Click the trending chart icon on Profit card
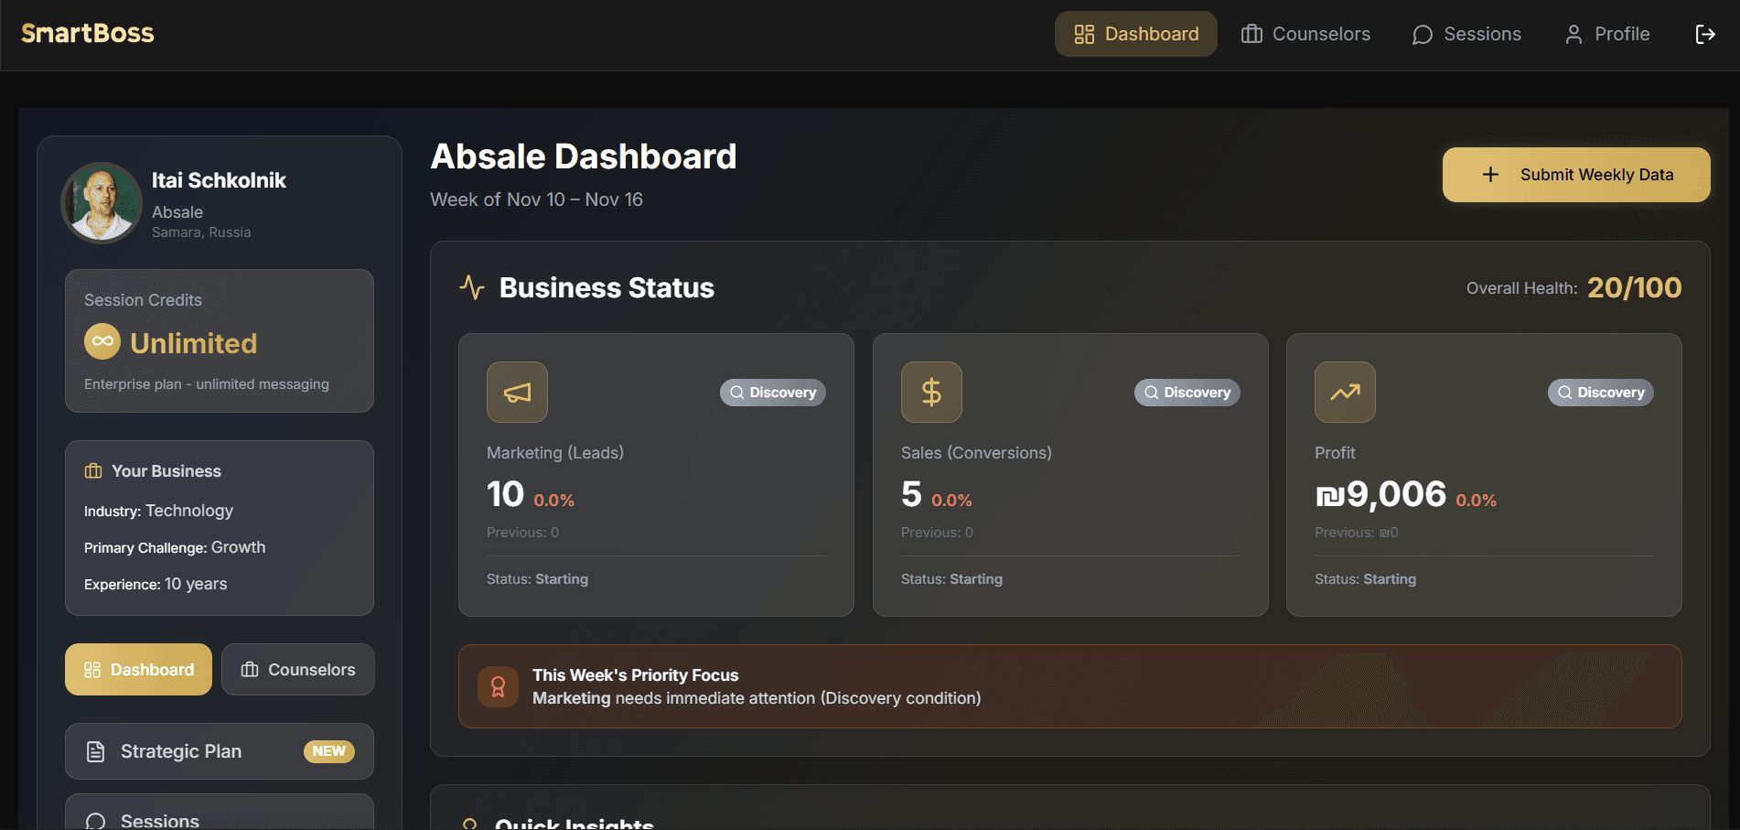This screenshot has height=830, width=1740. [x=1345, y=392]
